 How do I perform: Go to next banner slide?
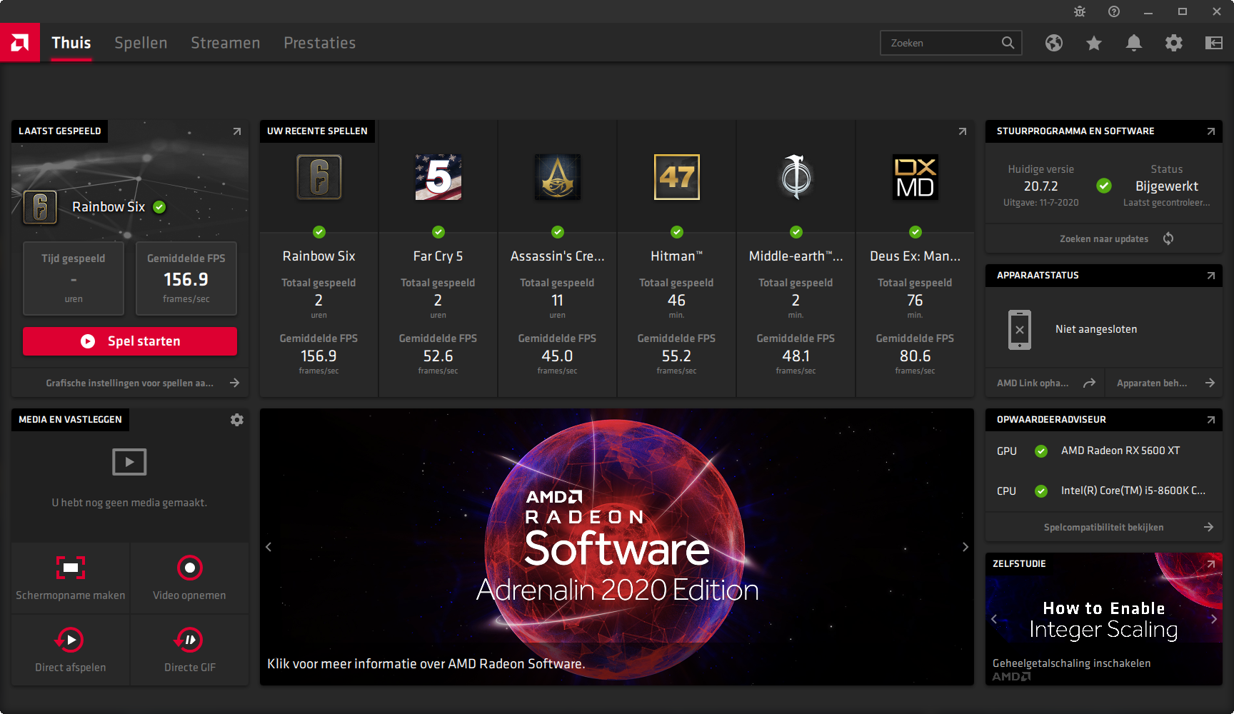tap(965, 547)
